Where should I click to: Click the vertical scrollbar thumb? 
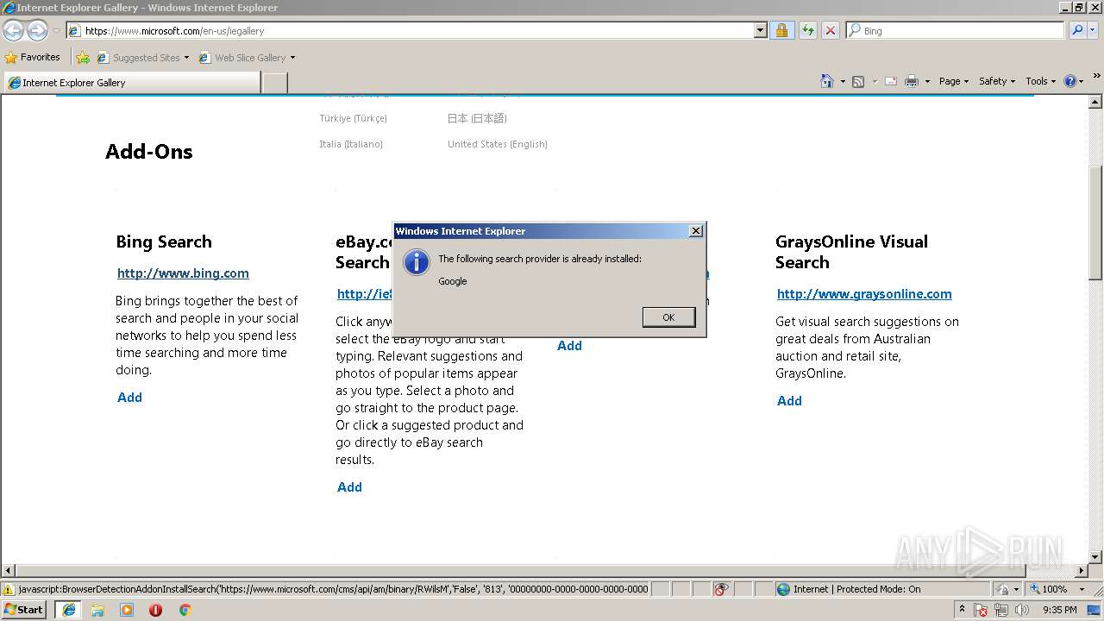click(1095, 223)
